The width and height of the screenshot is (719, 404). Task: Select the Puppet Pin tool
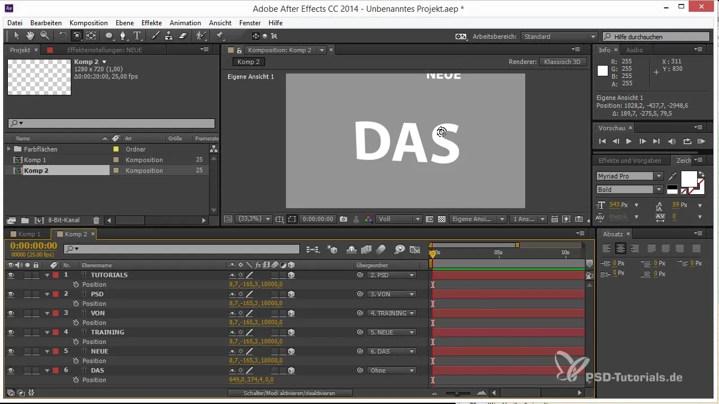tap(220, 36)
